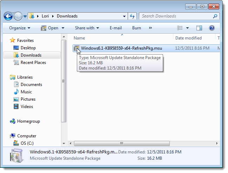
Task: Click navigation pane scroll down arrow
Action: (x=64, y=144)
